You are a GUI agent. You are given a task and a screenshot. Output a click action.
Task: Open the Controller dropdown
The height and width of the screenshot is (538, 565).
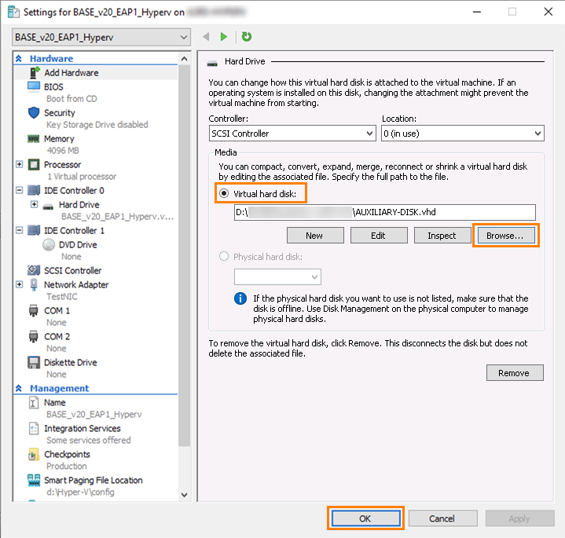click(292, 134)
